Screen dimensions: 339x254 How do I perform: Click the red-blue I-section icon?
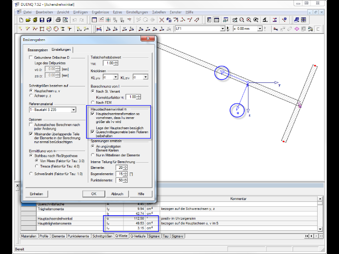275,20
